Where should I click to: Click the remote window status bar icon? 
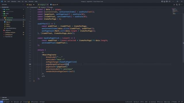coord(1,102)
